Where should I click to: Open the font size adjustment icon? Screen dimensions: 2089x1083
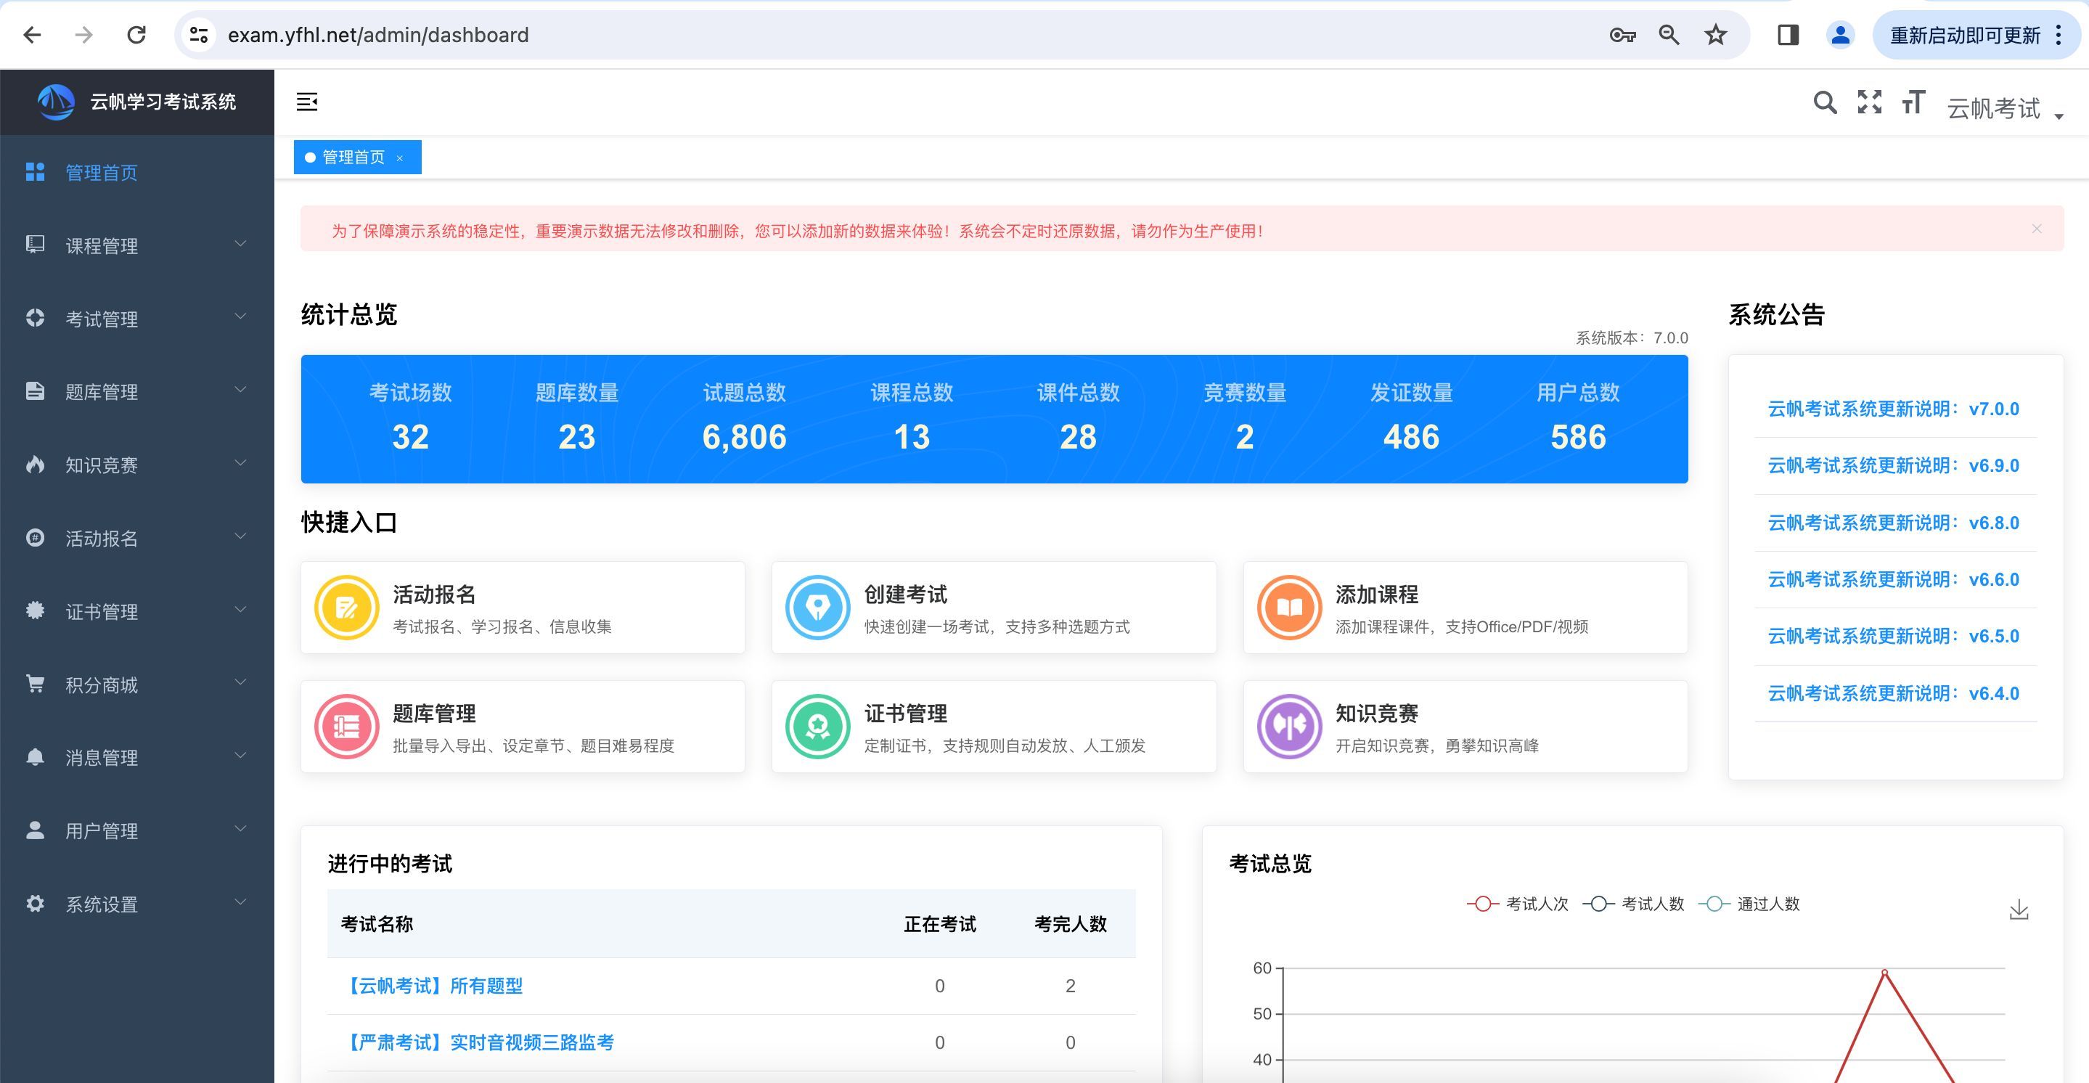coord(1913,102)
